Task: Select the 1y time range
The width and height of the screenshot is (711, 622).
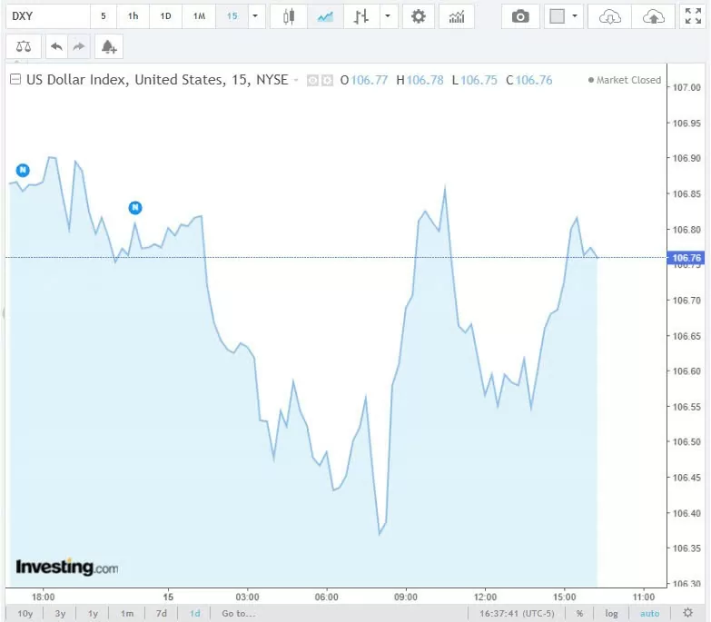Action: point(93,614)
